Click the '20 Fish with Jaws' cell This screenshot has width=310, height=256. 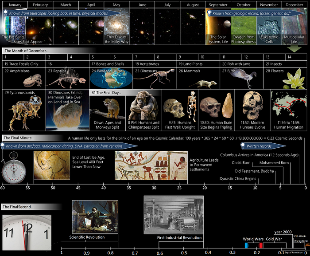241,64
